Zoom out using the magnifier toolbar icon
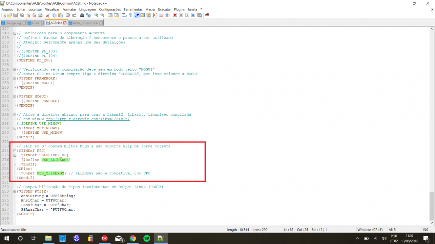 (102, 15)
